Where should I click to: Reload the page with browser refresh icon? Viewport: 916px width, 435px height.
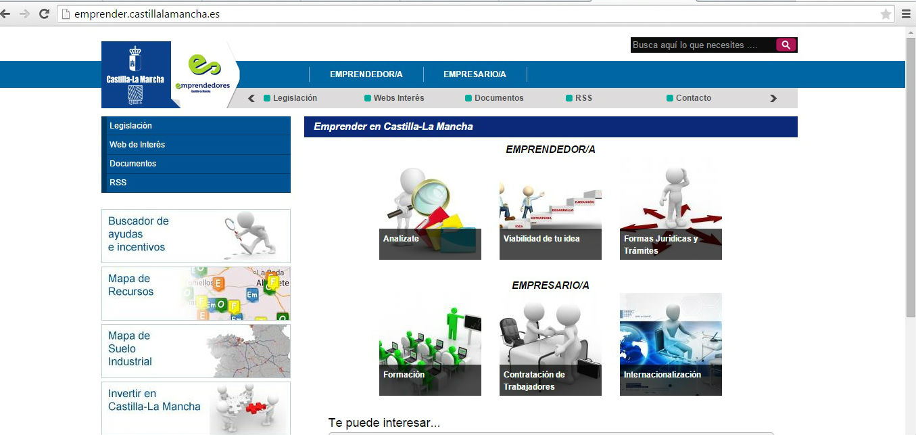click(x=44, y=14)
